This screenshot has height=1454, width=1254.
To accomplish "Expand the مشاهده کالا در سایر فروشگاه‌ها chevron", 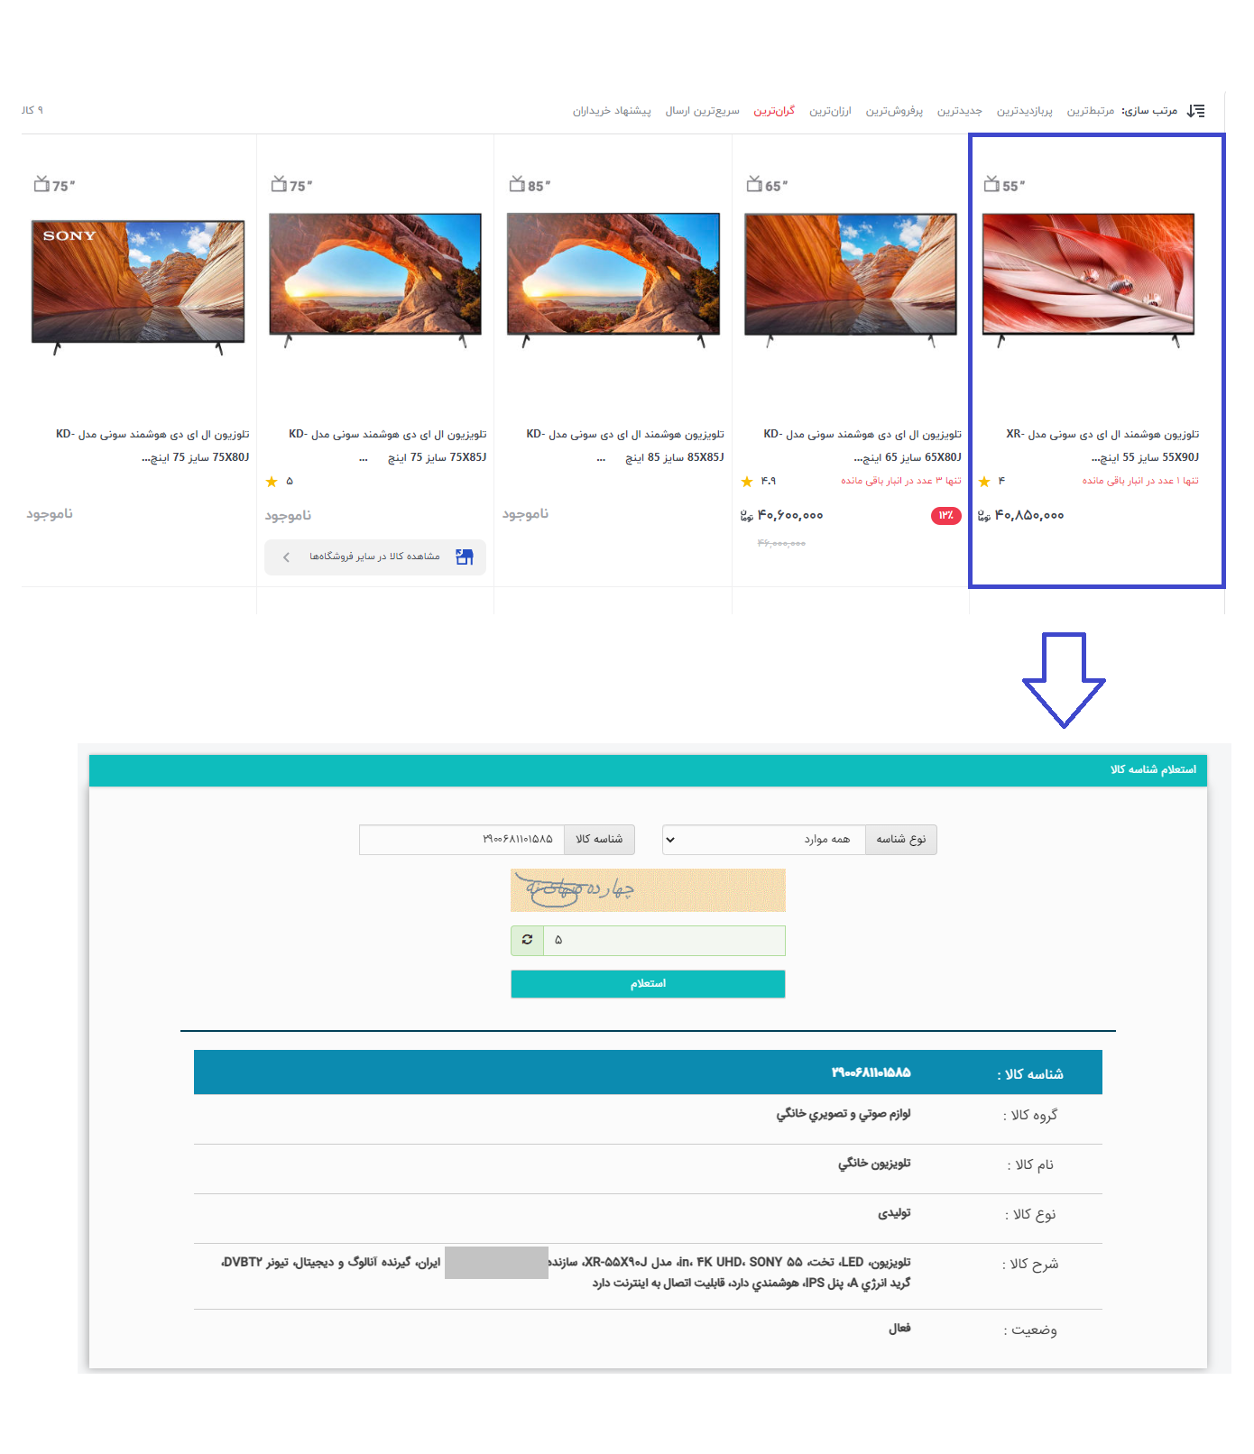I will point(286,557).
